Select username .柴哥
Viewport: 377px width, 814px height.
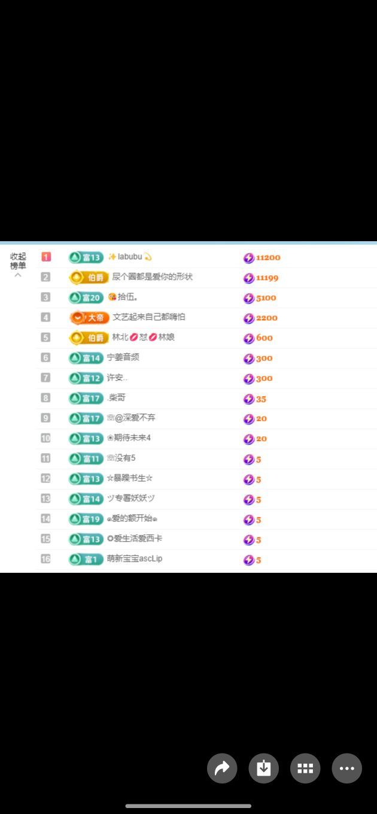(117, 397)
